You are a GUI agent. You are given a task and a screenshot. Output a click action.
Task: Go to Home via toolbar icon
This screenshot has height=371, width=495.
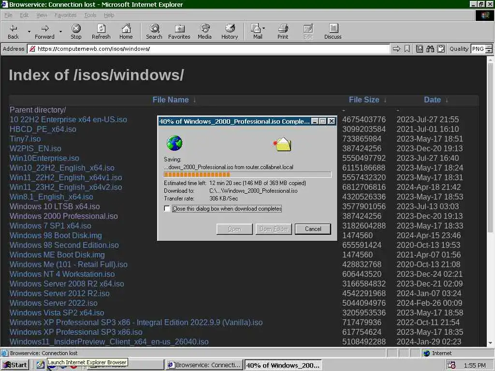[x=126, y=29]
